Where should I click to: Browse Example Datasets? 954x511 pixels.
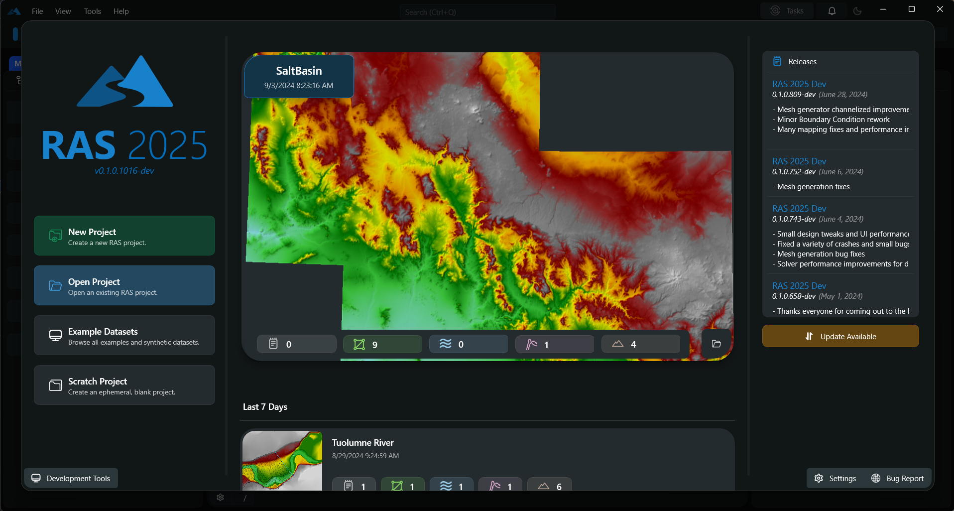[124, 335]
